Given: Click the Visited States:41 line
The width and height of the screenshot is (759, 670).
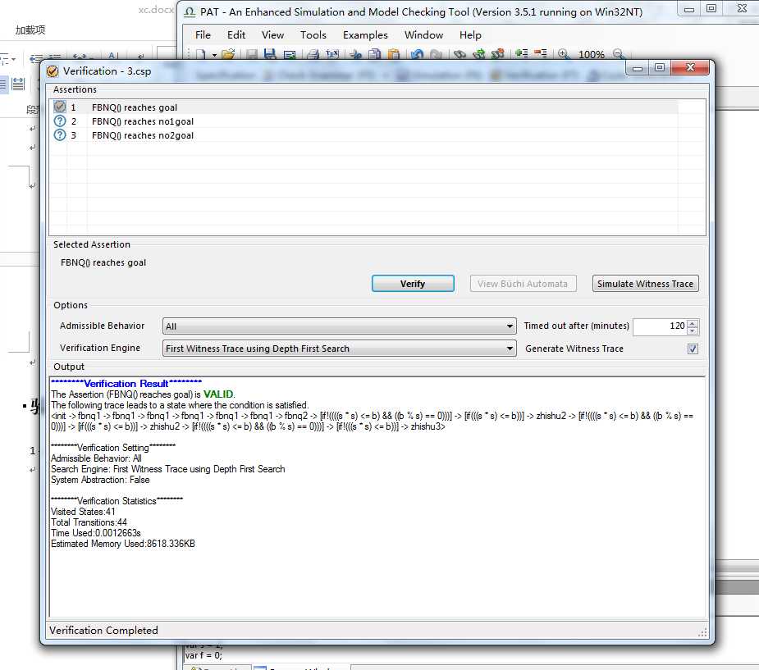Looking at the screenshot, I should click(83, 512).
